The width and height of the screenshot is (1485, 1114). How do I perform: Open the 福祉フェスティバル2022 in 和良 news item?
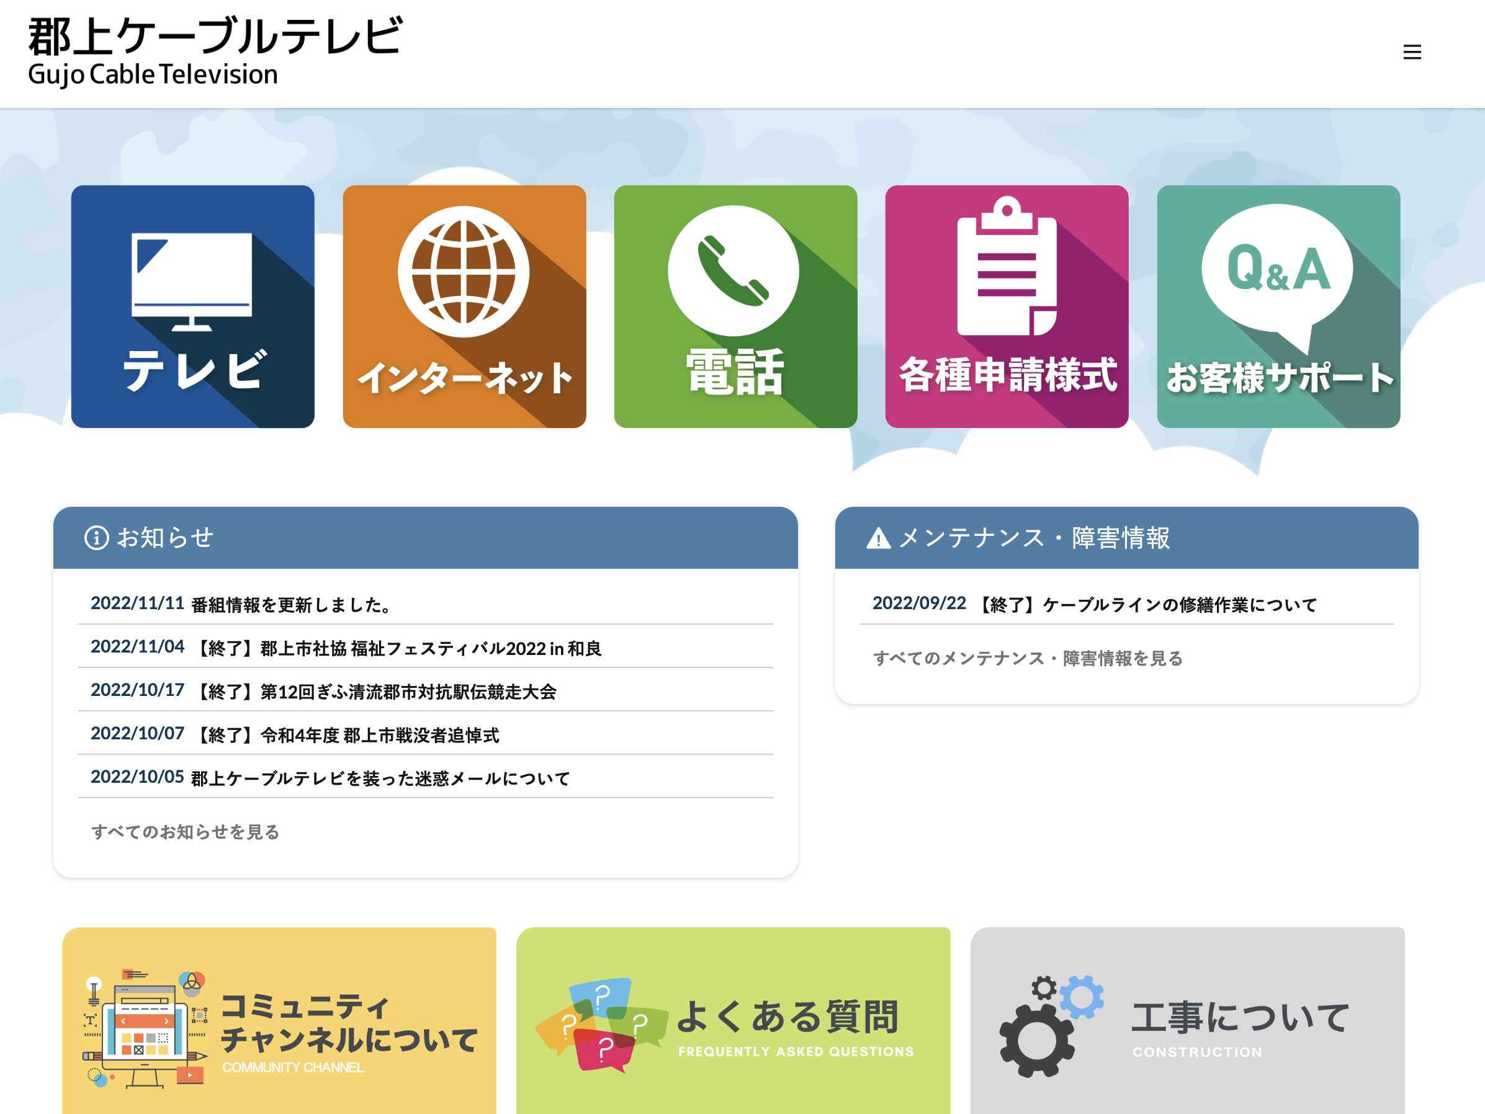[x=399, y=648]
